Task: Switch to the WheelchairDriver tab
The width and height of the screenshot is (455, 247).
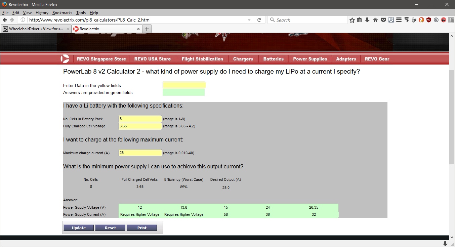Action: tap(36, 29)
